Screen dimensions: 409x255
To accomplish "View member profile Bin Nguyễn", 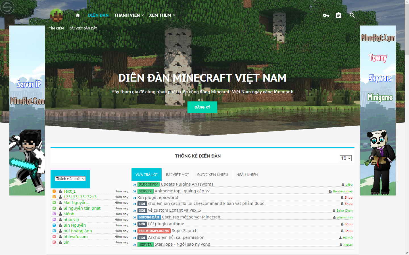I will tap(74, 225).
